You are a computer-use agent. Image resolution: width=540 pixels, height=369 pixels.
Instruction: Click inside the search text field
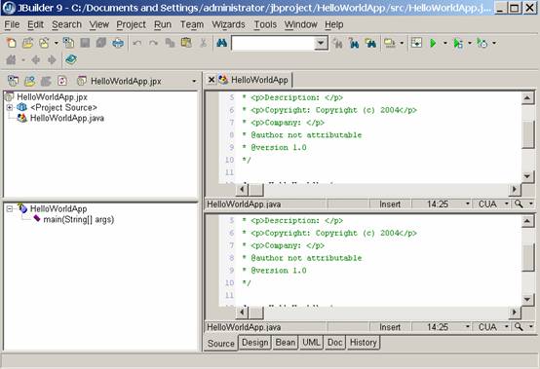[x=273, y=44]
